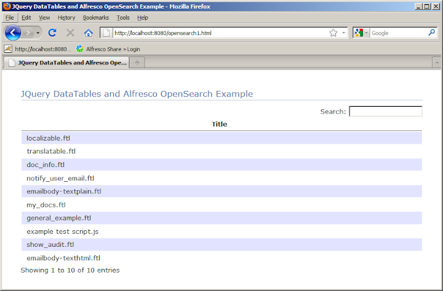The height and width of the screenshot is (291, 443).
Task: Click the Stop loading X icon
Action: [x=70, y=33]
